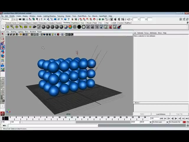The image size is (189, 142).
Task: Open Attributes menu in Attribute Editor
Action: pos(153,33)
